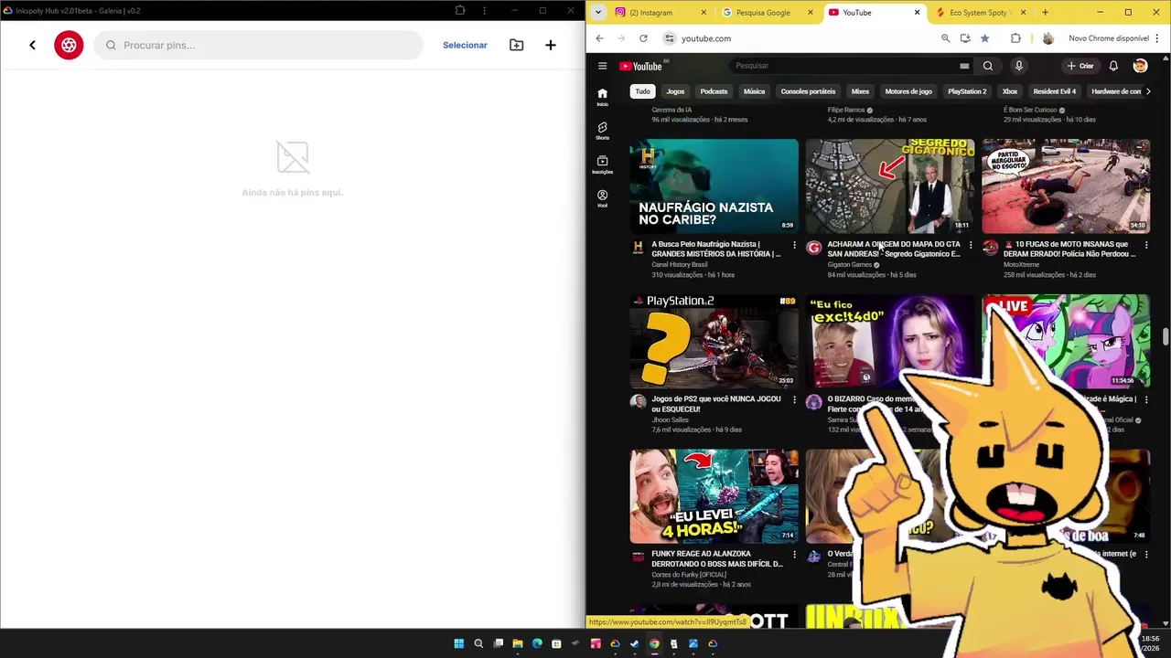Click the red Inkspoty logo icon
The width and height of the screenshot is (1171, 658).
(69, 45)
